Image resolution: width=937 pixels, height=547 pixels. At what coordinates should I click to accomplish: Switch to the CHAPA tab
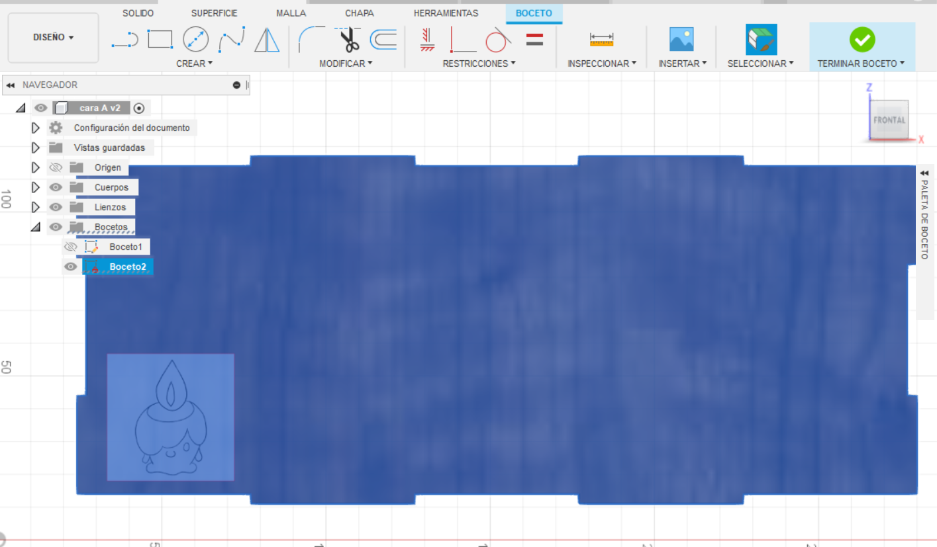(x=360, y=13)
